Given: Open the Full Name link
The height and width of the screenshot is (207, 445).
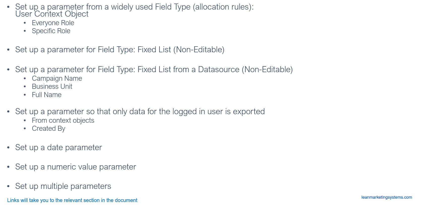Looking at the screenshot, I should [47, 95].
